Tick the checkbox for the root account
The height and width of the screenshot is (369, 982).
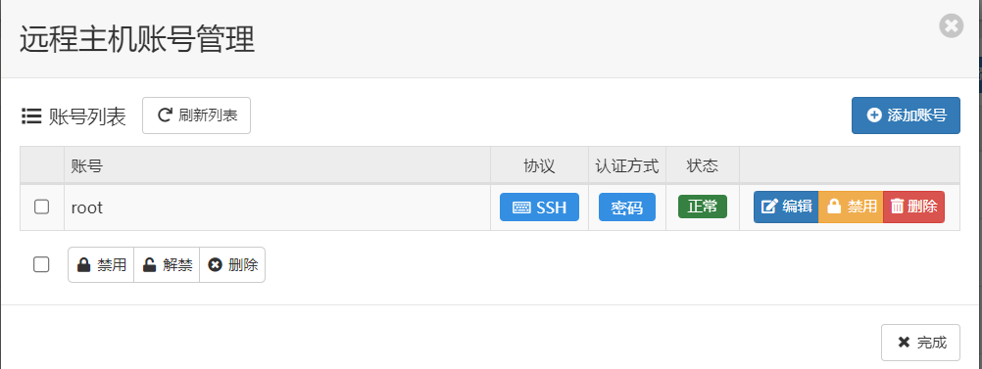coord(41,208)
